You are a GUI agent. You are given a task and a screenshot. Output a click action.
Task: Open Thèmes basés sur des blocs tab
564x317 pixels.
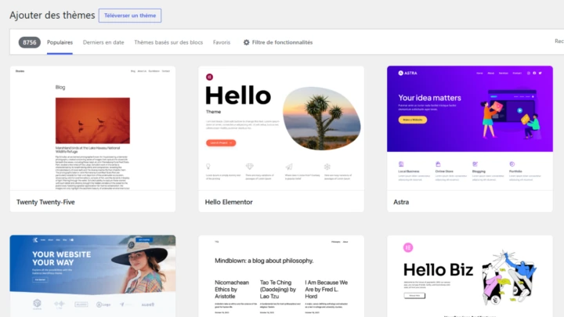click(168, 42)
